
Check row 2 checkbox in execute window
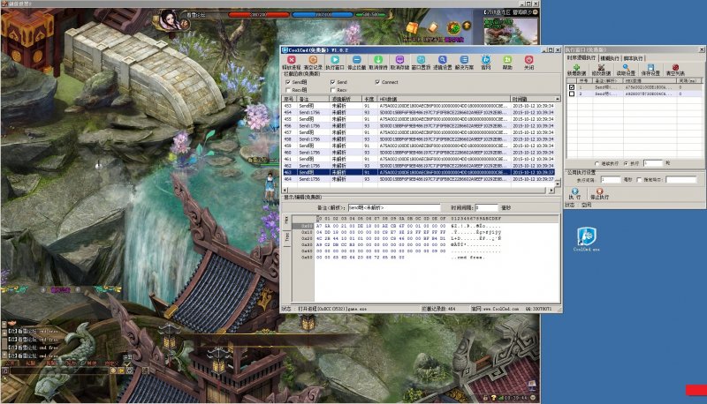pos(572,94)
